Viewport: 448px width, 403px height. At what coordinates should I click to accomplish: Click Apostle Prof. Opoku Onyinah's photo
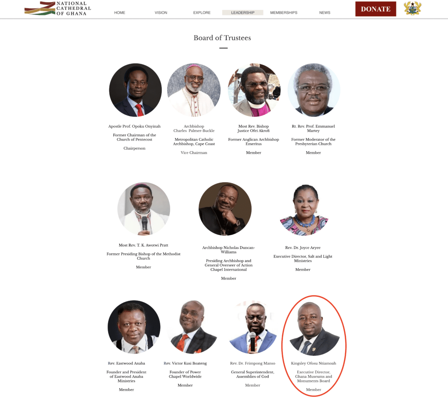pos(136,90)
